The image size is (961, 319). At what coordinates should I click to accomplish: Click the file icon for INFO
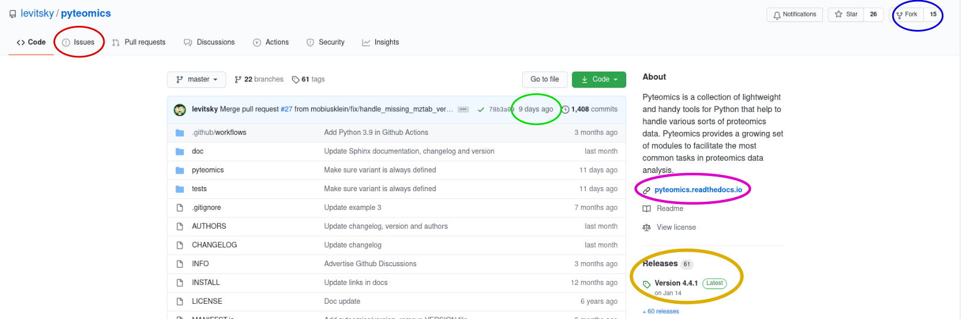tap(180, 264)
